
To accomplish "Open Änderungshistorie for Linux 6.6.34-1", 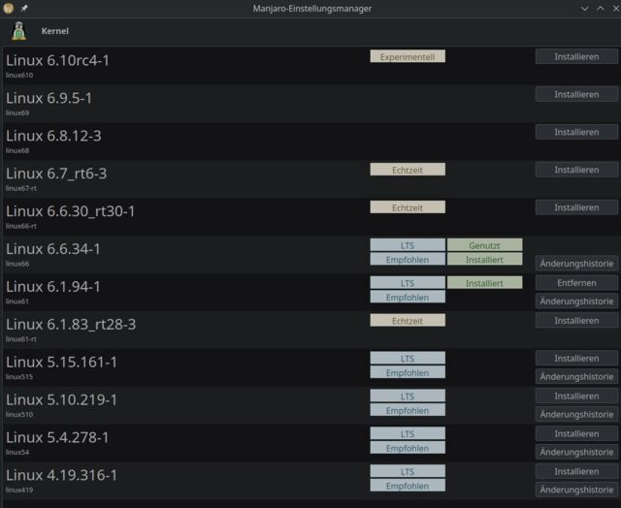I will pyautogui.click(x=576, y=264).
